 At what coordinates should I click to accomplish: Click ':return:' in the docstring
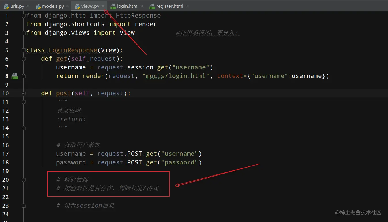(71, 119)
